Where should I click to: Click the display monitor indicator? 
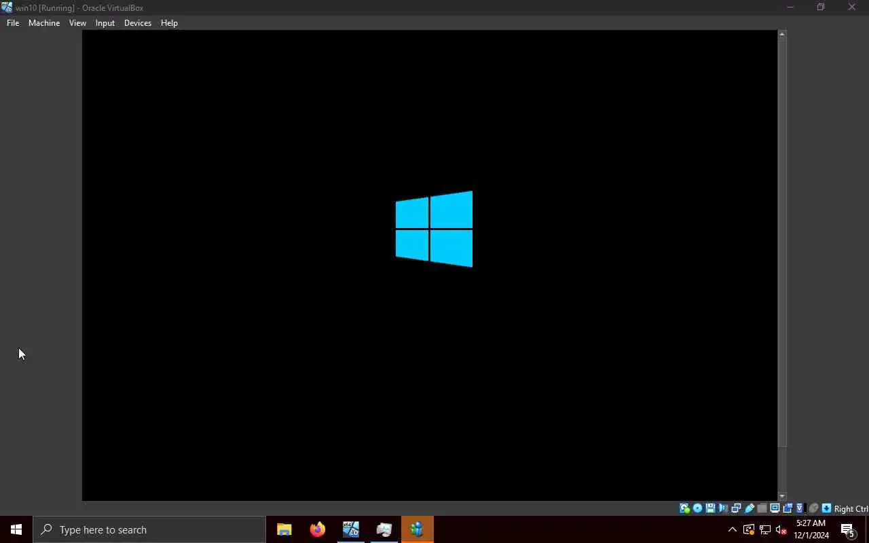tap(775, 508)
